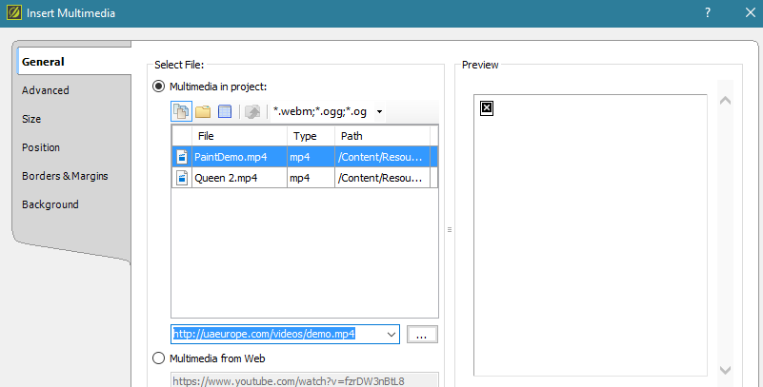Open the Size tab
This screenshot has height=387, width=763.
(x=31, y=119)
